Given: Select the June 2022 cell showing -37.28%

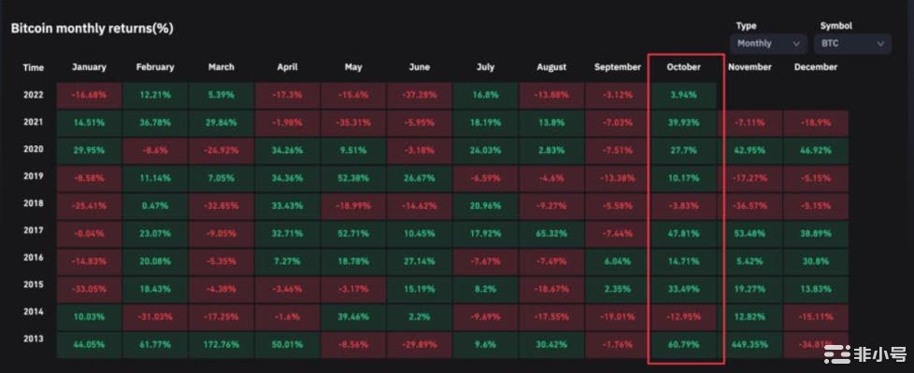Looking at the screenshot, I should 420,95.
